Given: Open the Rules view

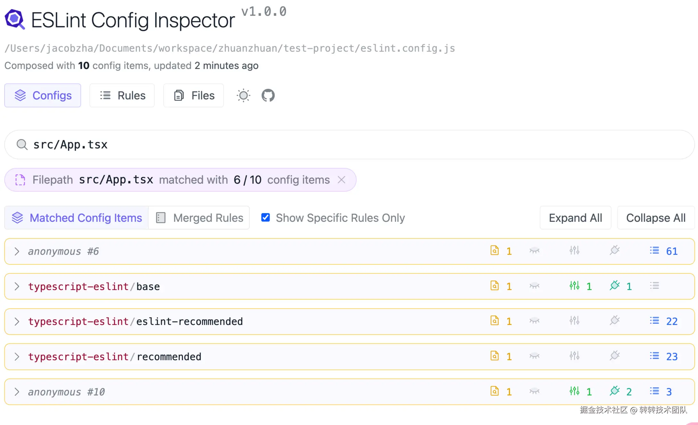Looking at the screenshot, I should 122,95.
